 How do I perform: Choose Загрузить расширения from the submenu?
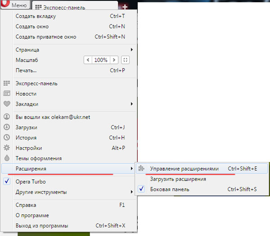click(178, 179)
